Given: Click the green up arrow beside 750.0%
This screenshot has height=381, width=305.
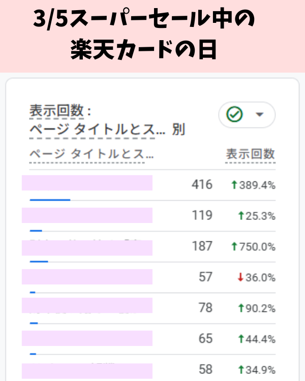Looking at the screenshot, I should [234, 247].
